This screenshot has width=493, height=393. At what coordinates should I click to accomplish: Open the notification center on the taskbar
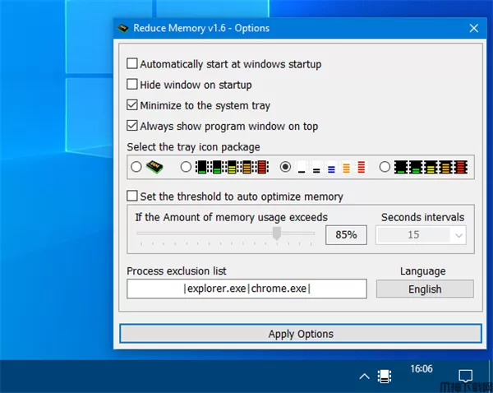[x=465, y=376]
